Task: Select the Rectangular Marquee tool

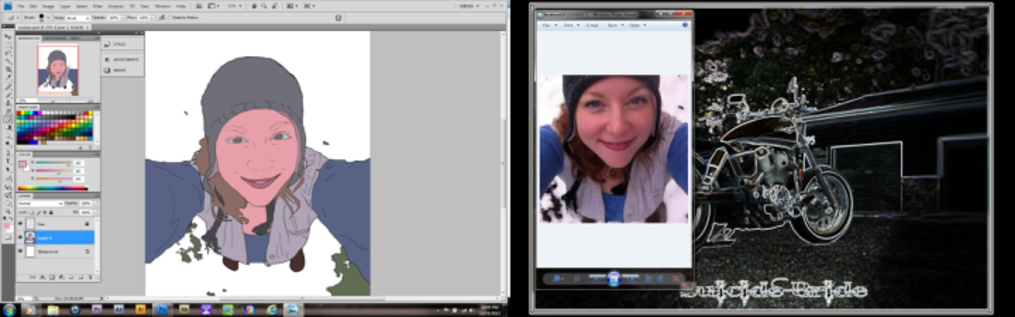Action: [x=8, y=45]
